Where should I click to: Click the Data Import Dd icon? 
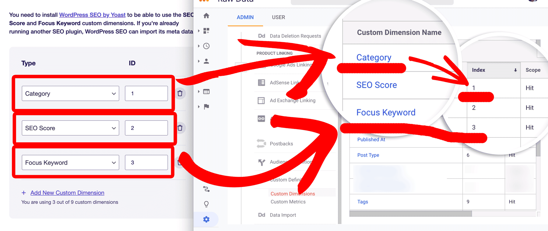262,215
